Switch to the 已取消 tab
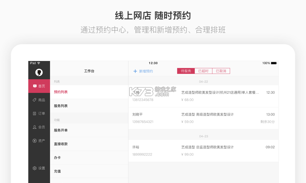This screenshot has width=306, height=183. [221, 71]
